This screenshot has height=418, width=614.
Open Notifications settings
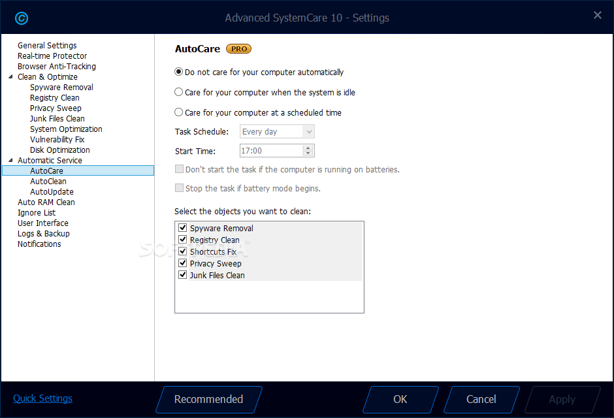39,244
